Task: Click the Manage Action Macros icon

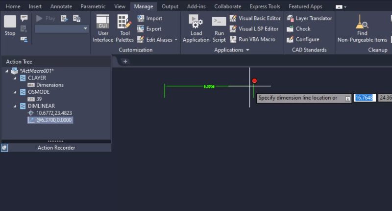Action: pos(76,18)
